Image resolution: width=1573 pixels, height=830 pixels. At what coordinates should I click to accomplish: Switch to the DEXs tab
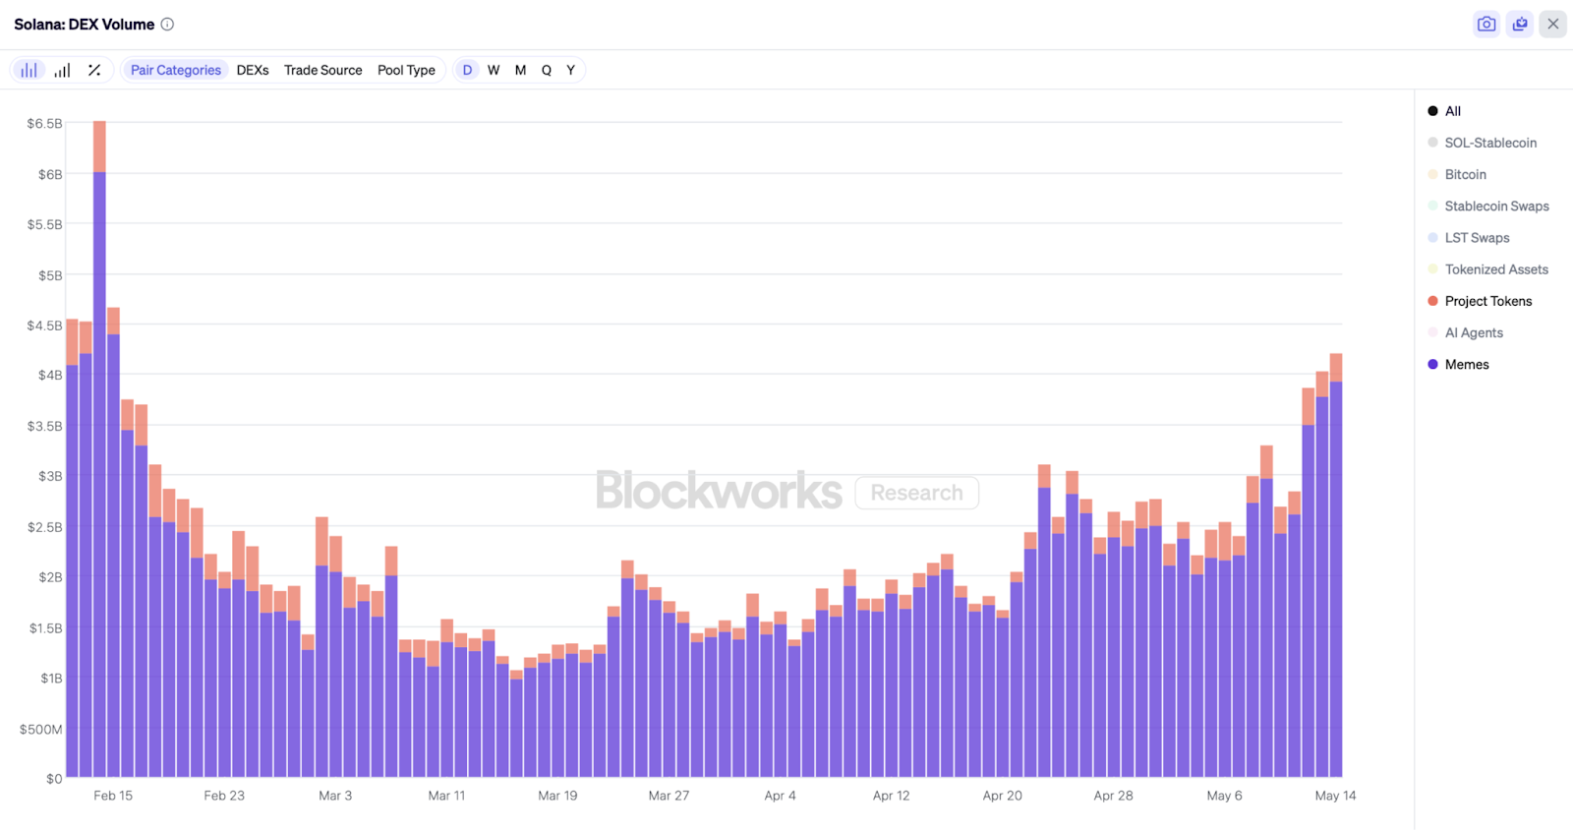tap(253, 70)
